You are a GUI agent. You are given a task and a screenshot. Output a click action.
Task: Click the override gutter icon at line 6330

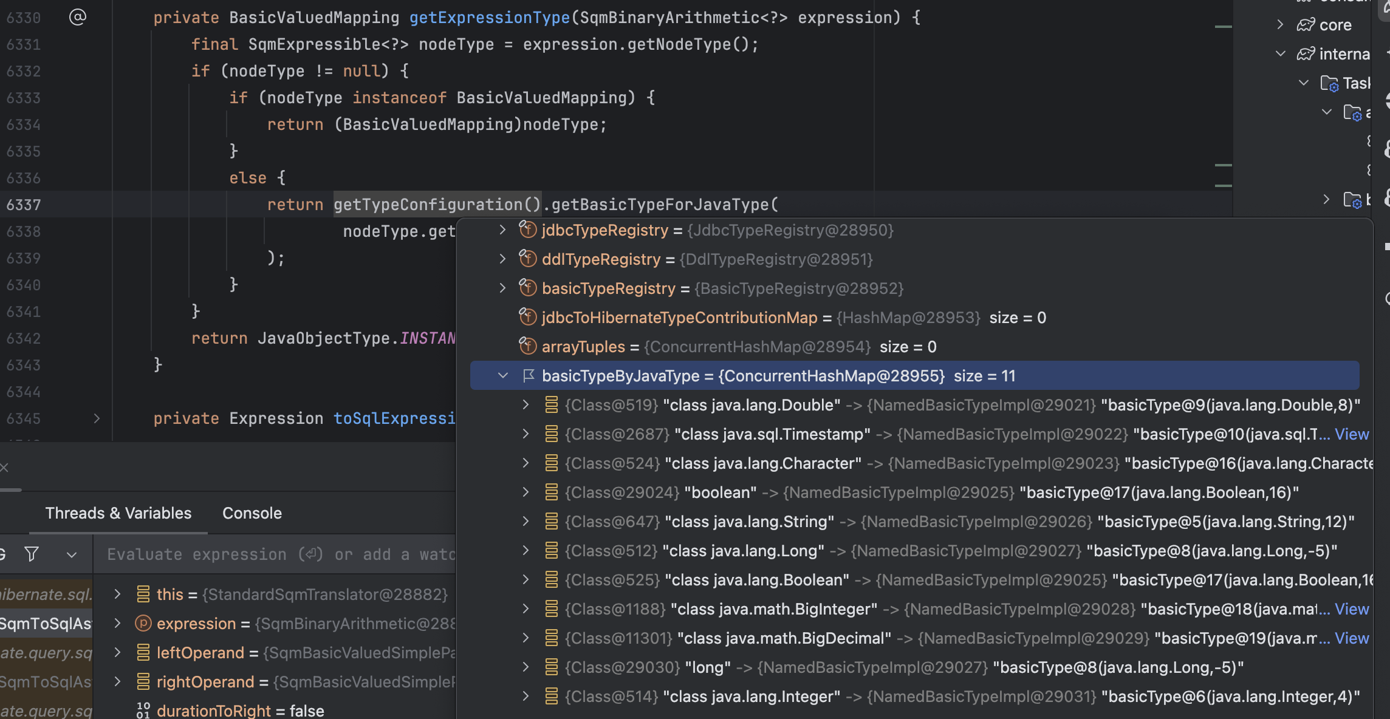coord(78,17)
